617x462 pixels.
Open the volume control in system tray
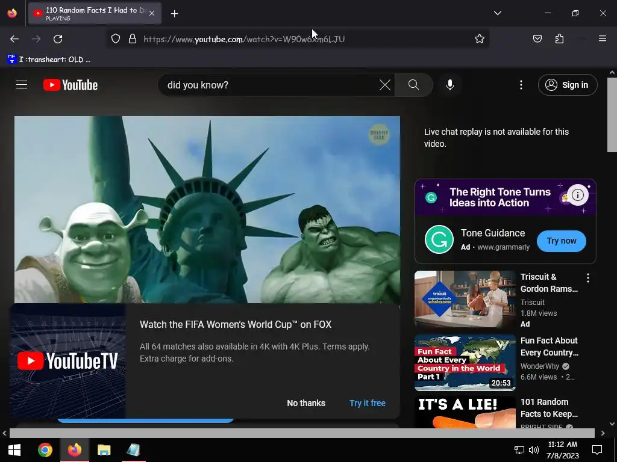click(x=534, y=450)
